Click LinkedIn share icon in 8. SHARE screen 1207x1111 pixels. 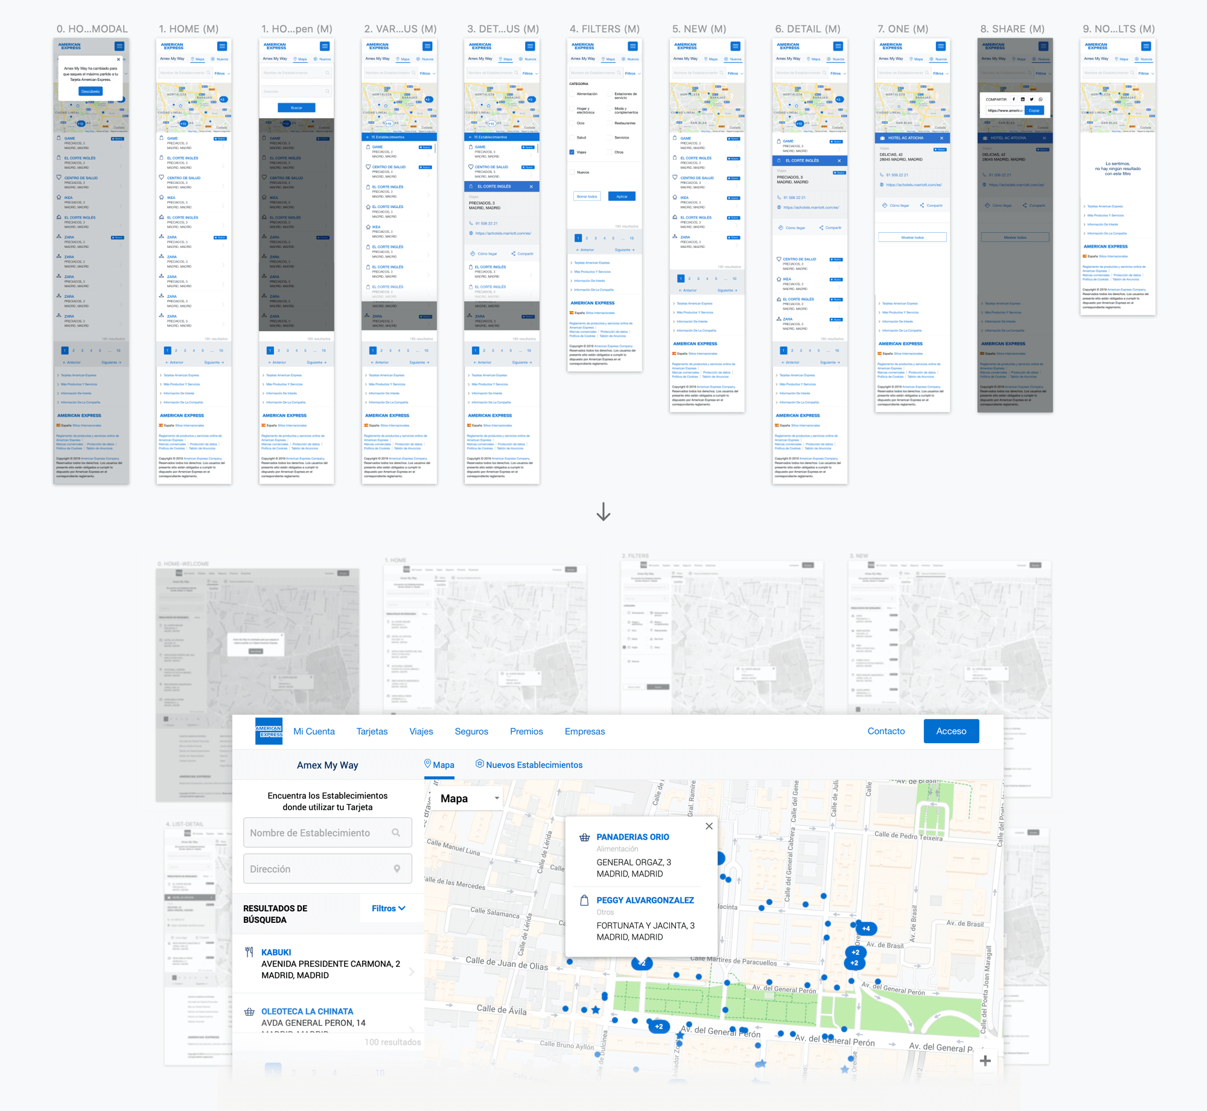click(1022, 99)
